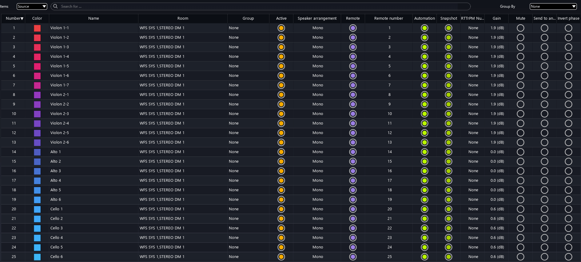Screen dimensions: 581x262
Task: Open color swatch for Violon 1-7
Action: (37, 85)
